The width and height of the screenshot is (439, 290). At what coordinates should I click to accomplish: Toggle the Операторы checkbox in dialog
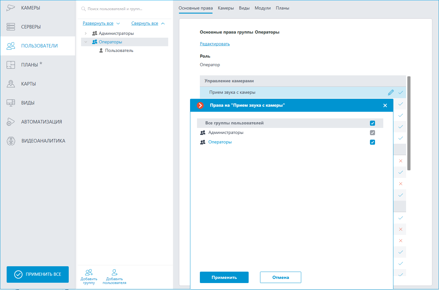tap(372, 142)
